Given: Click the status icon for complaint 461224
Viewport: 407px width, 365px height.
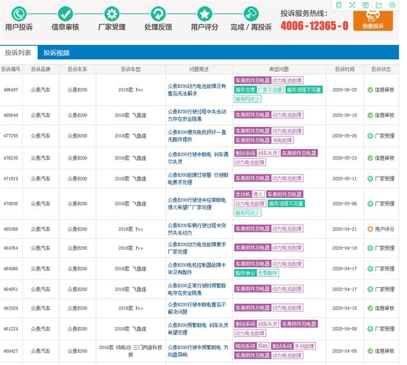Looking at the screenshot, I should point(370,329).
